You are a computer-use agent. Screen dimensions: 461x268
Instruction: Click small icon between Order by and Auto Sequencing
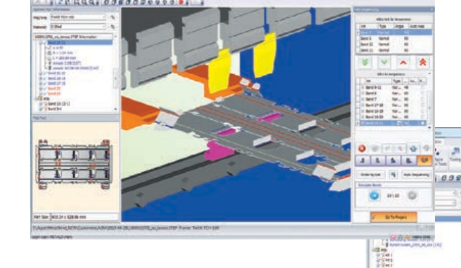pyautogui.click(x=393, y=175)
